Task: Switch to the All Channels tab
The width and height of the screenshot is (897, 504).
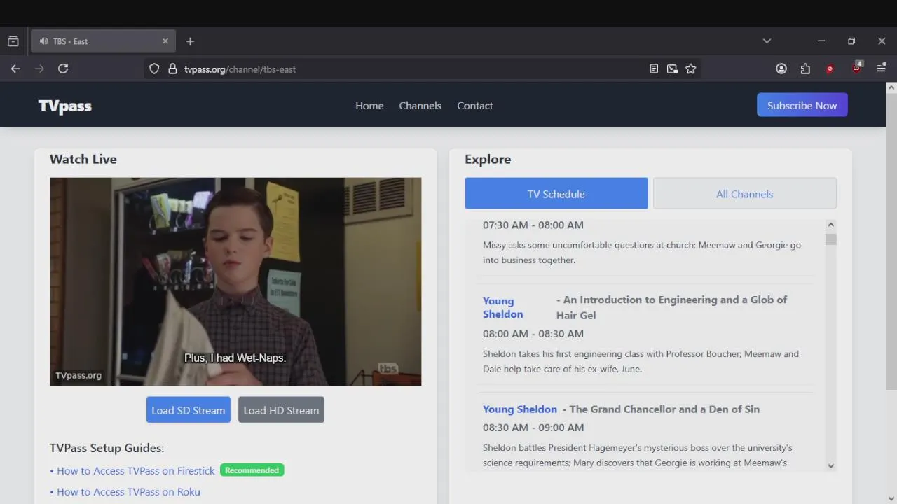Action: click(745, 193)
